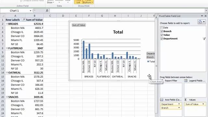Screen dimensions: 208x117
Task: Click the Axis Fields area icon
Action: (x=162, y=100)
